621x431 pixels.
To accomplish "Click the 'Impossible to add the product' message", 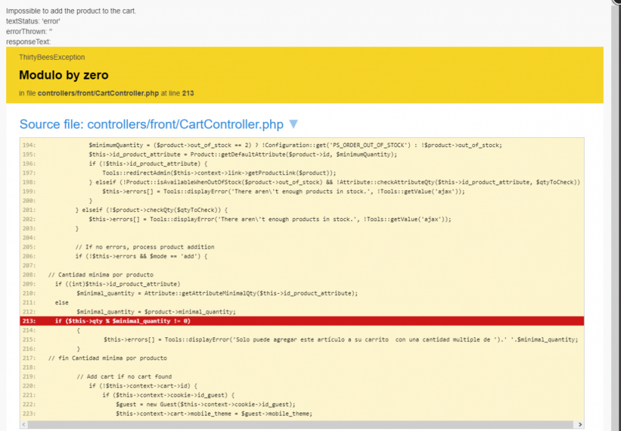I will click(71, 11).
